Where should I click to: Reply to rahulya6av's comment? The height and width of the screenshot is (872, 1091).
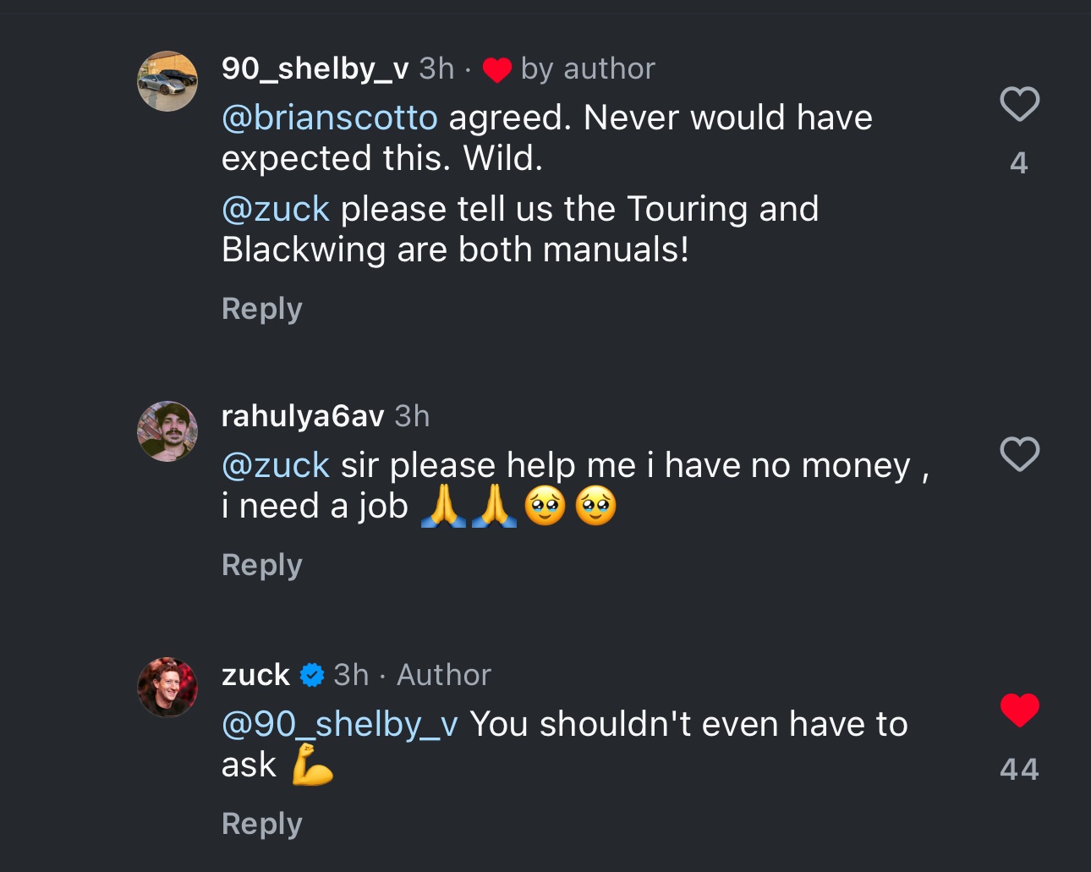(x=261, y=565)
